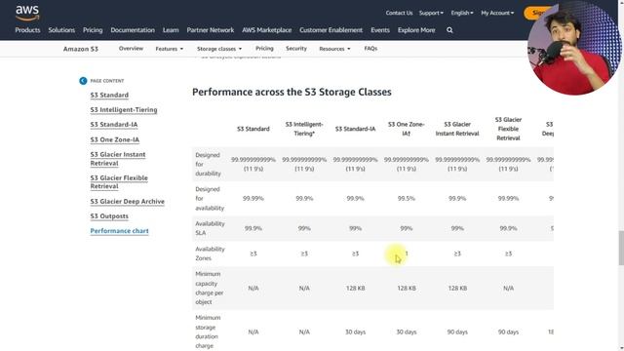Click 90 days cell under Glacier Instant Retrieval

[457, 331]
